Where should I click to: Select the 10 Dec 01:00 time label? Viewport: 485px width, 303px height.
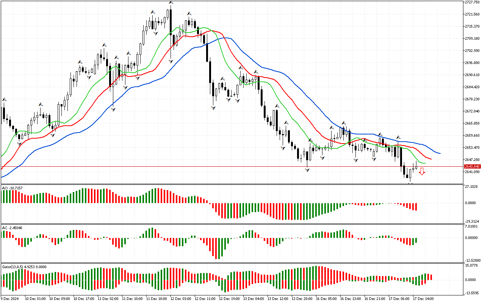coord(35,298)
